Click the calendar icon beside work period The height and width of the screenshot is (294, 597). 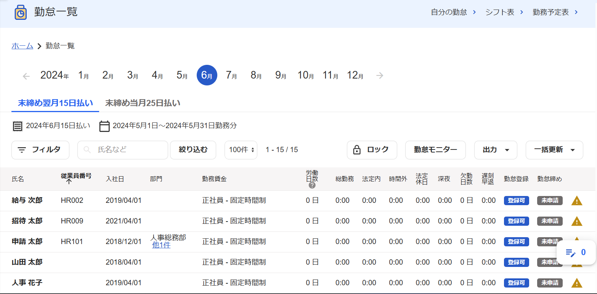[104, 126]
